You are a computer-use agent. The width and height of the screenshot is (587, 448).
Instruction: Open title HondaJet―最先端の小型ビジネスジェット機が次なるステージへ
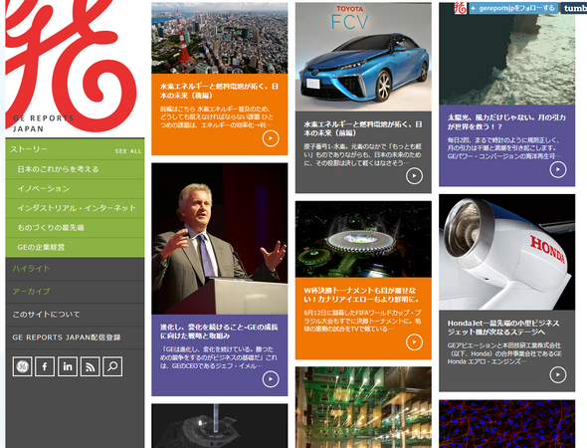coord(503,328)
